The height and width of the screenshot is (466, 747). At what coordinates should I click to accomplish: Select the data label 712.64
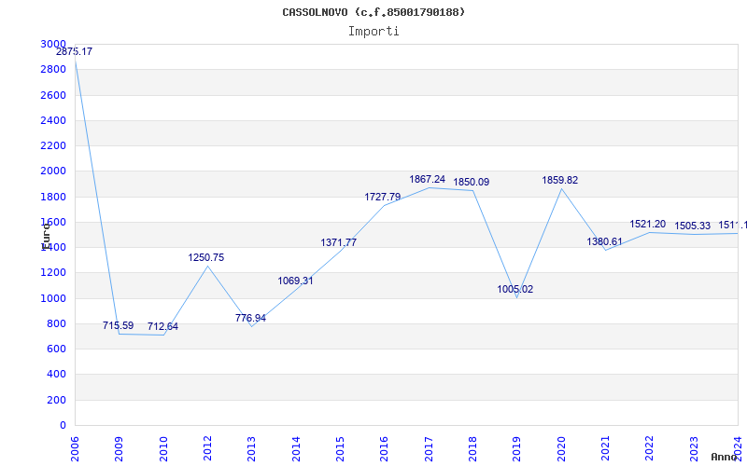(x=162, y=327)
